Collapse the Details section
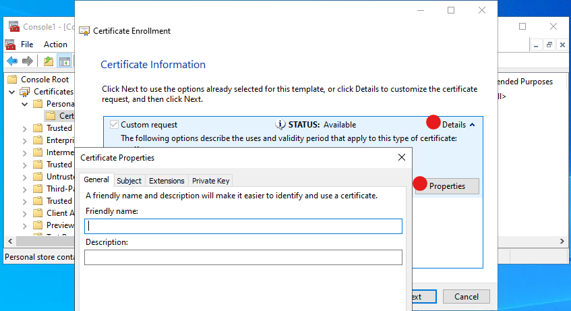The width and height of the screenshot is (571, 311). 458,125
